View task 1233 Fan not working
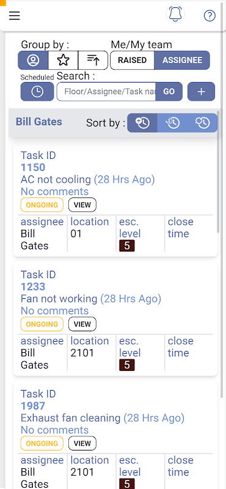226x489 pixels. (x=82, y=324)
